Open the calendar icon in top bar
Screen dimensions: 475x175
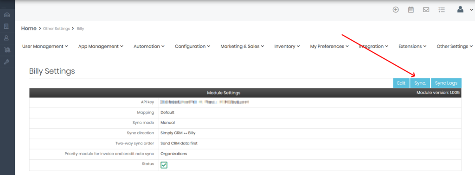coord(411,10)
